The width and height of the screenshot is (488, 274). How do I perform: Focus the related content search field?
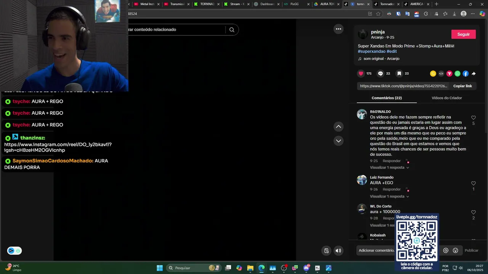[177, 30]
